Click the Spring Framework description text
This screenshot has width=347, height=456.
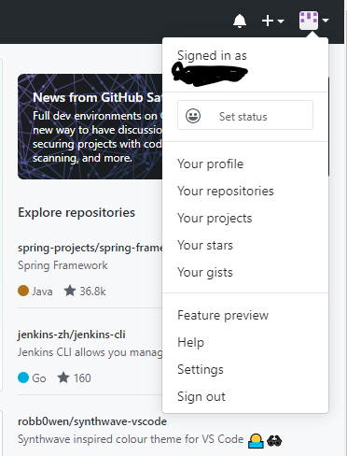pos(62,265)
